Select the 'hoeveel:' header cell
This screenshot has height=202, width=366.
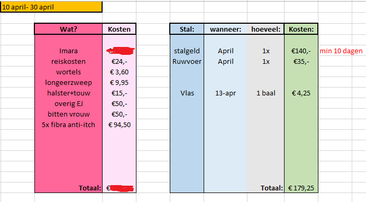click(x=266, y=29)
